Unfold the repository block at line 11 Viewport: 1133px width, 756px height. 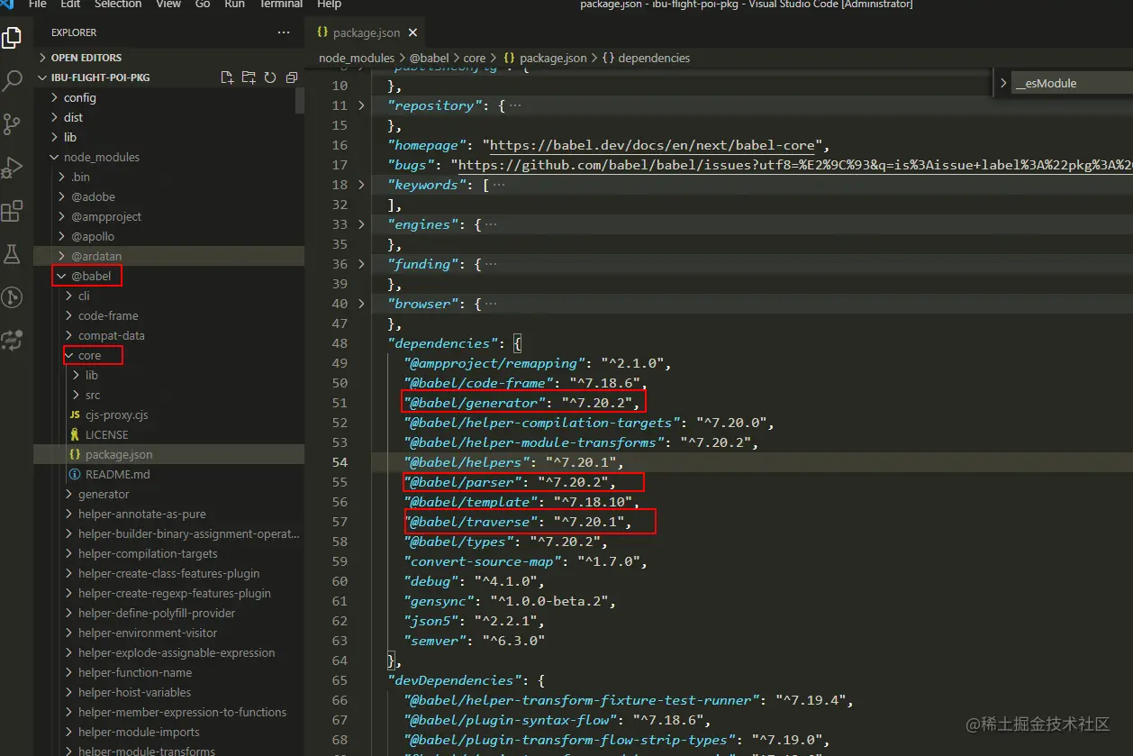[362, 105]
